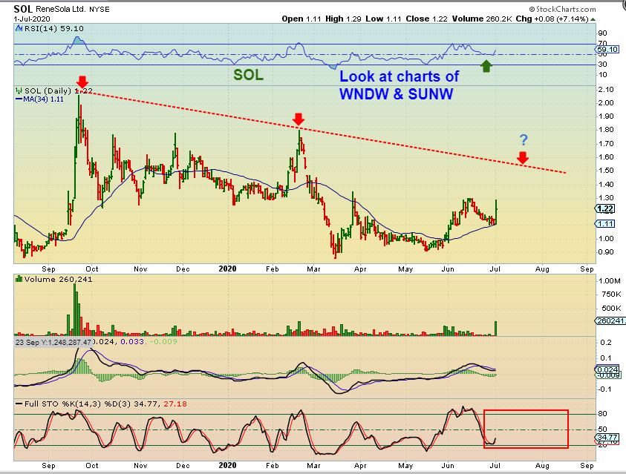Click the 23 Sep Y:1,248,287.47 tooltip
Viewport: 626px width, 474px height.
tap(53, 342)
